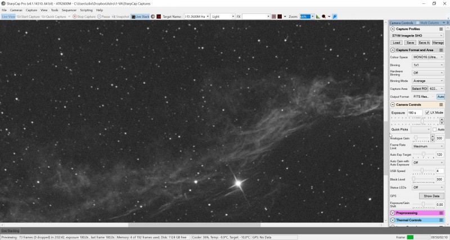Click the Save As profile button

click(x=424, y=43)
